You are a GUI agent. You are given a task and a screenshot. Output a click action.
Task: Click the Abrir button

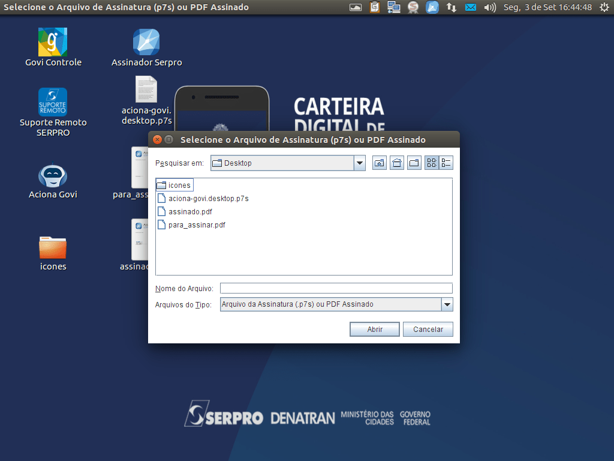[x=374, y=330]
